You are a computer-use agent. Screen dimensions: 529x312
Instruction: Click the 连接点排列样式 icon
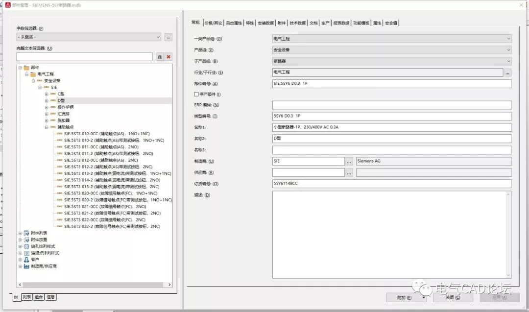[26, 253]
